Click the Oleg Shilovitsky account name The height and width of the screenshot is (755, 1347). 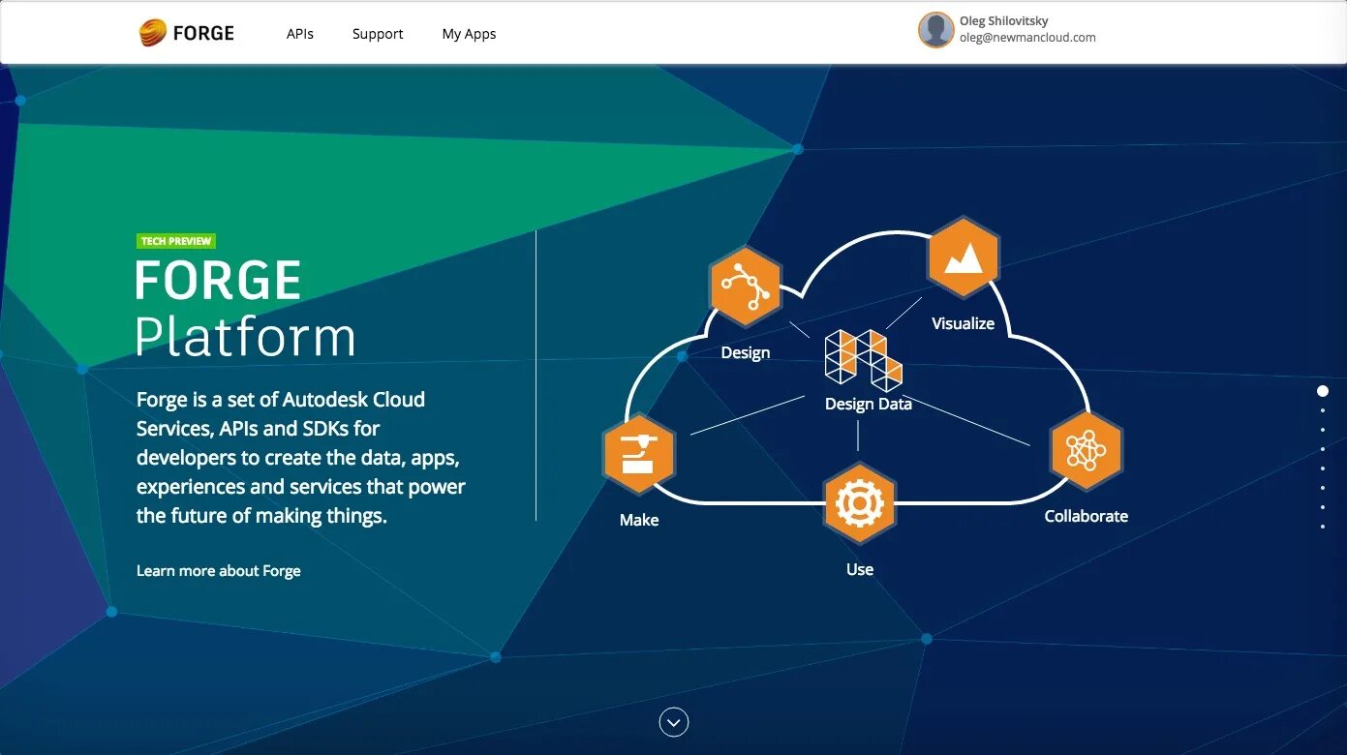[1004, 21]
